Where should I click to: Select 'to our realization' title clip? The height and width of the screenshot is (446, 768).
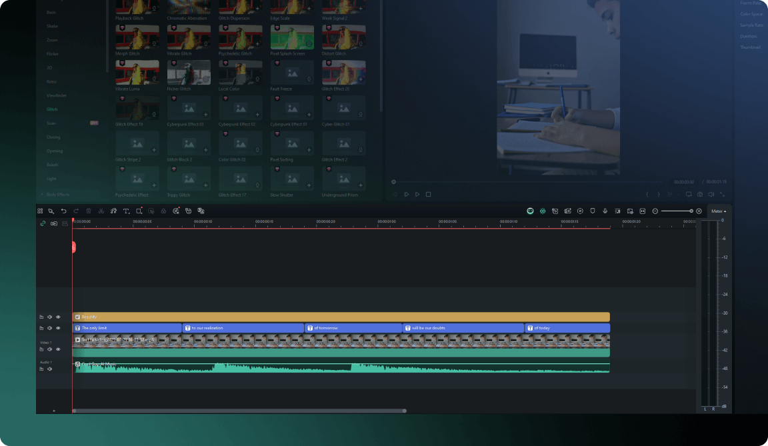tap(243, 328)
